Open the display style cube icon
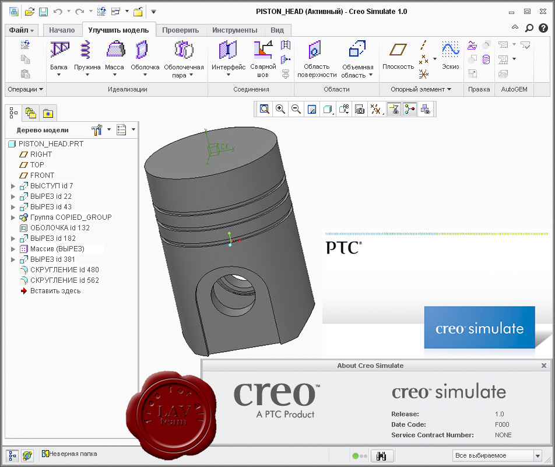Screen dimensions: 555x467 tap(328, 109)
